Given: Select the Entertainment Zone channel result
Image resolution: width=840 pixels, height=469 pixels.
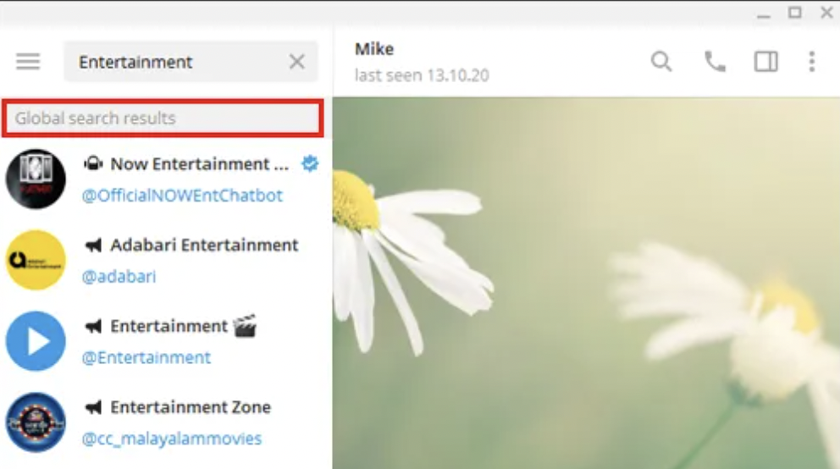Looking at the screenshot, I should [x=166, y=422].
